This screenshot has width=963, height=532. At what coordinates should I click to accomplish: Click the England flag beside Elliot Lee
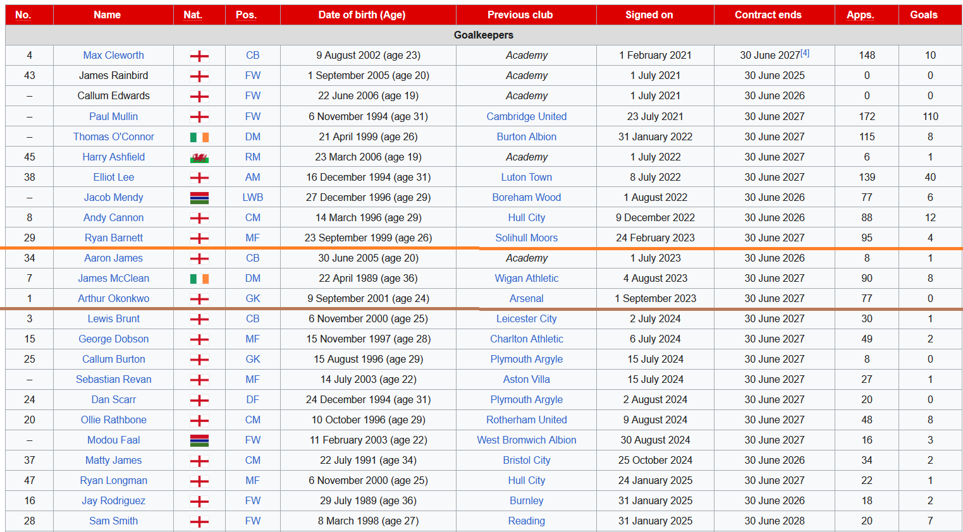tap(199, 178)
